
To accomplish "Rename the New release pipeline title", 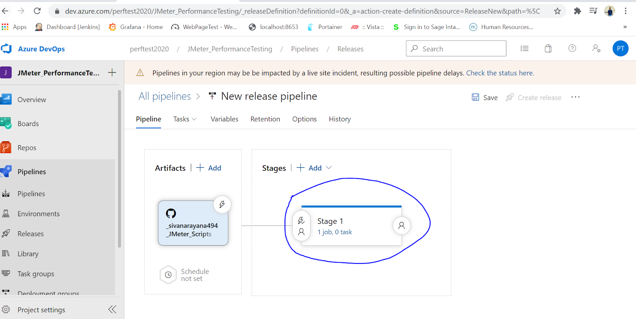I will pyautogui.click(x=269, y=96).
